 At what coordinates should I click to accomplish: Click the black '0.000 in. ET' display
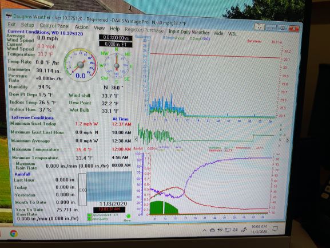116,44
